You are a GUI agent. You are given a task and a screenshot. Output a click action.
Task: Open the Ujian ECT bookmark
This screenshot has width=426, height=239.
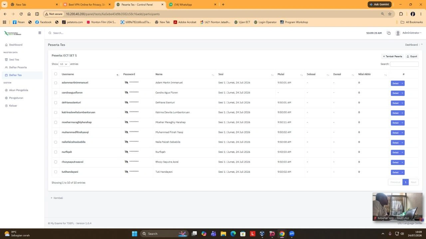click(x=242, y=22)
